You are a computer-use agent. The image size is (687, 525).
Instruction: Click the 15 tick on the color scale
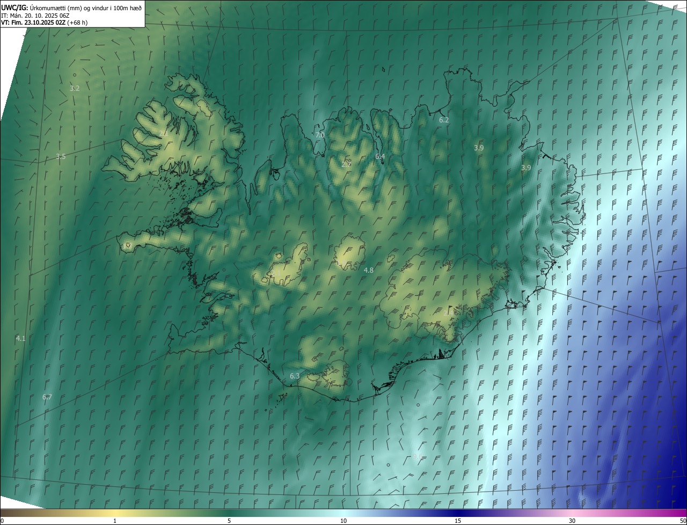[458, 521]
